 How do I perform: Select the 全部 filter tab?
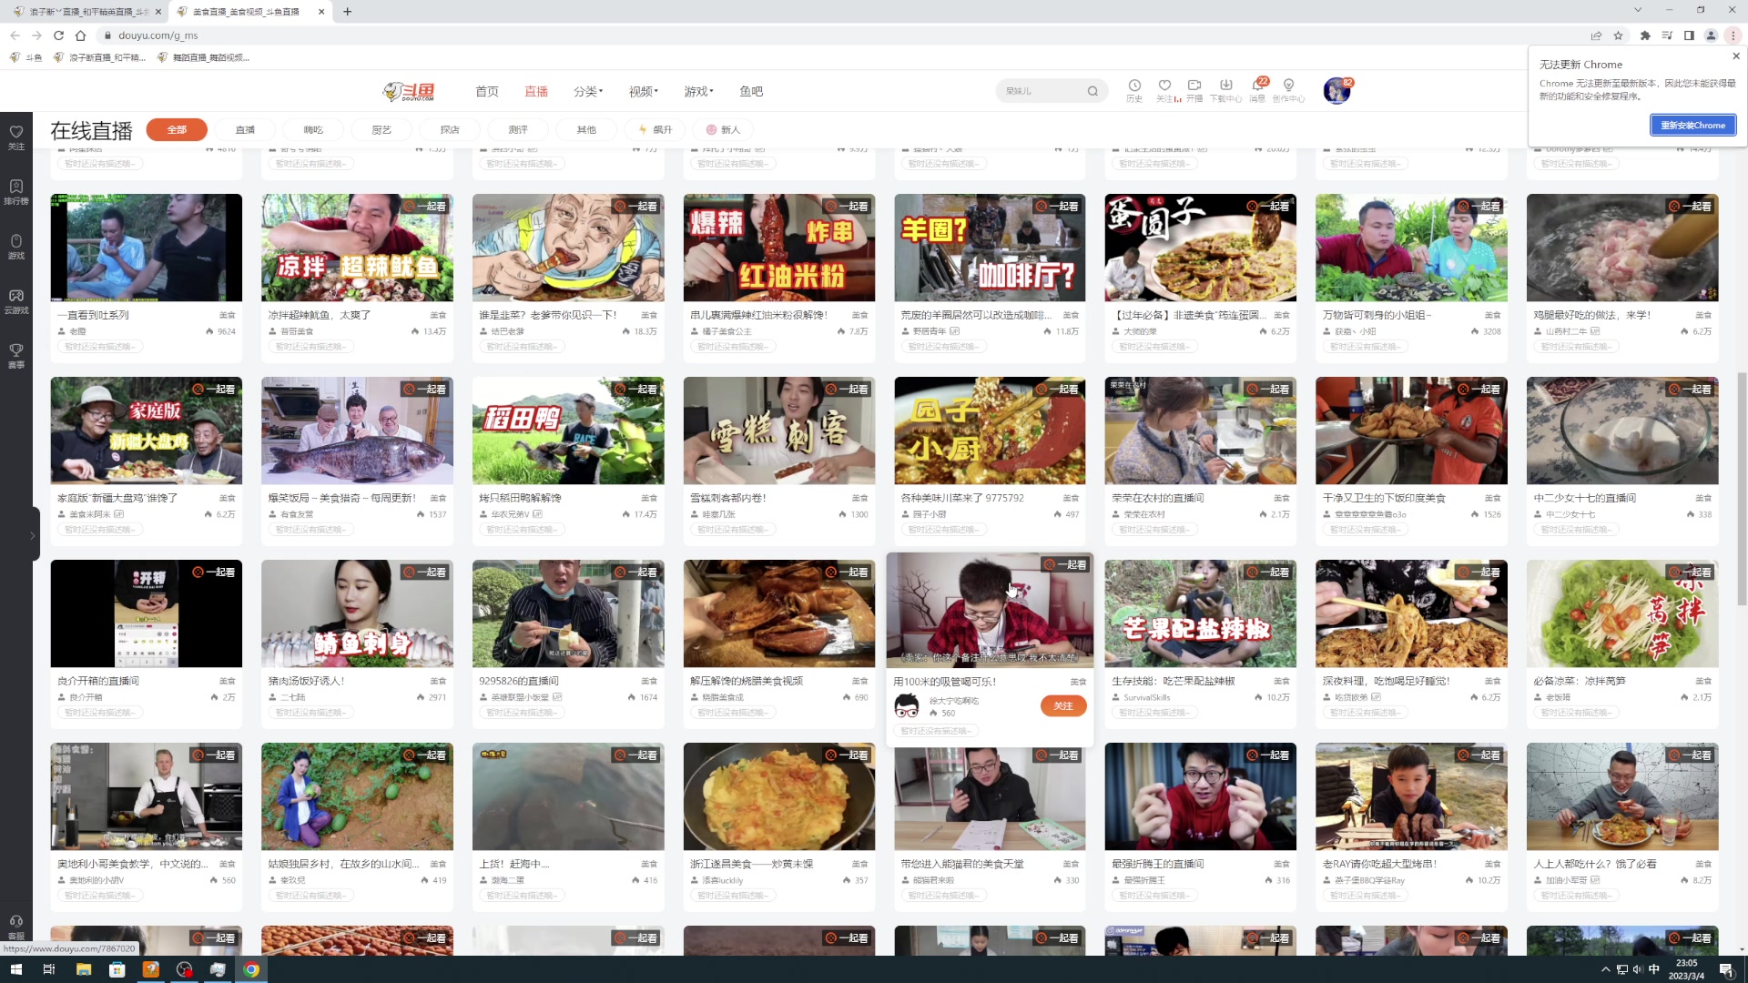point(177,129)
